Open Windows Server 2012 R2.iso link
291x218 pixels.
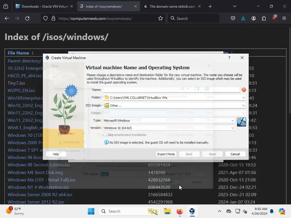[36, 202]
